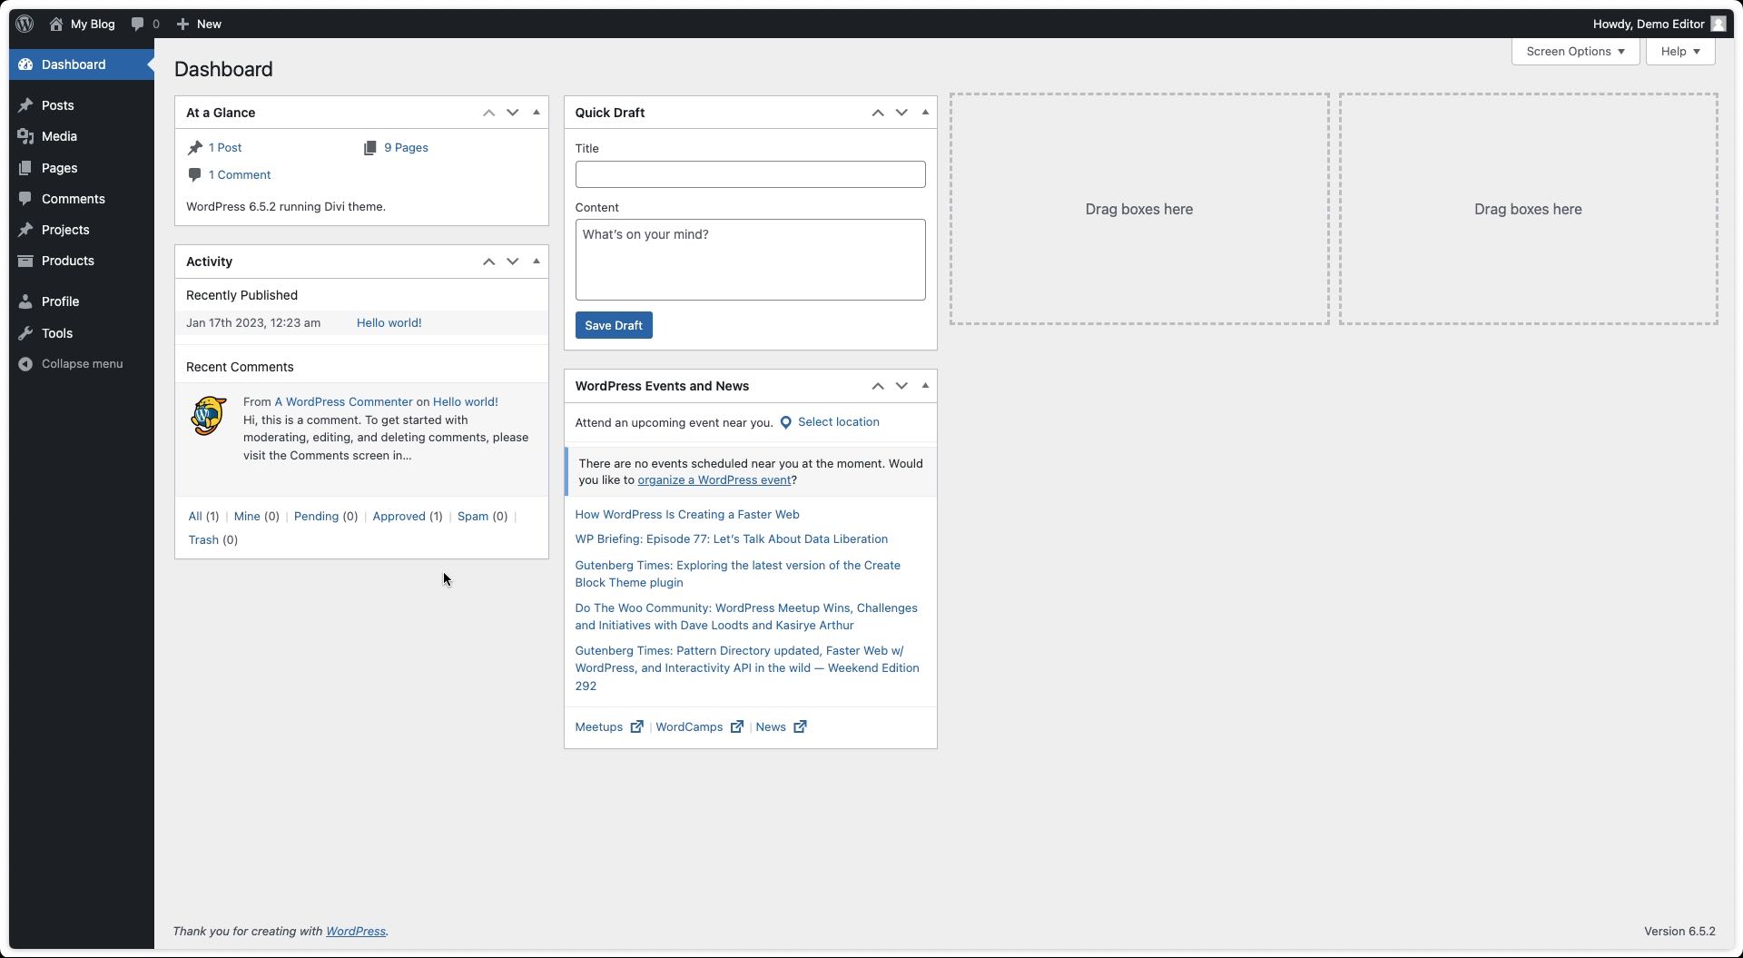Click the Products archive icon in sidebar
This screenshot has height=958, width=1743.
tap(25, 261)
